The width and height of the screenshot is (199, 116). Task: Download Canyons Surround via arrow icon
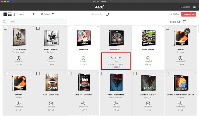[180, 58]
